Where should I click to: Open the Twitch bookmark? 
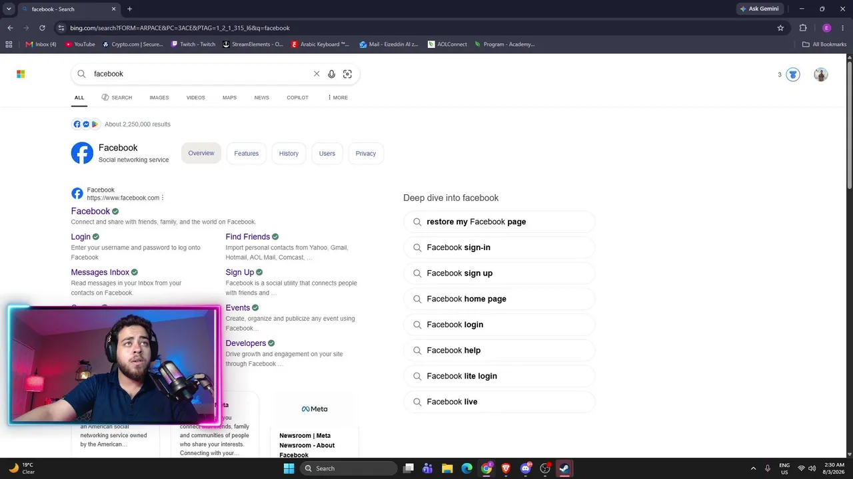pos(193,45)
